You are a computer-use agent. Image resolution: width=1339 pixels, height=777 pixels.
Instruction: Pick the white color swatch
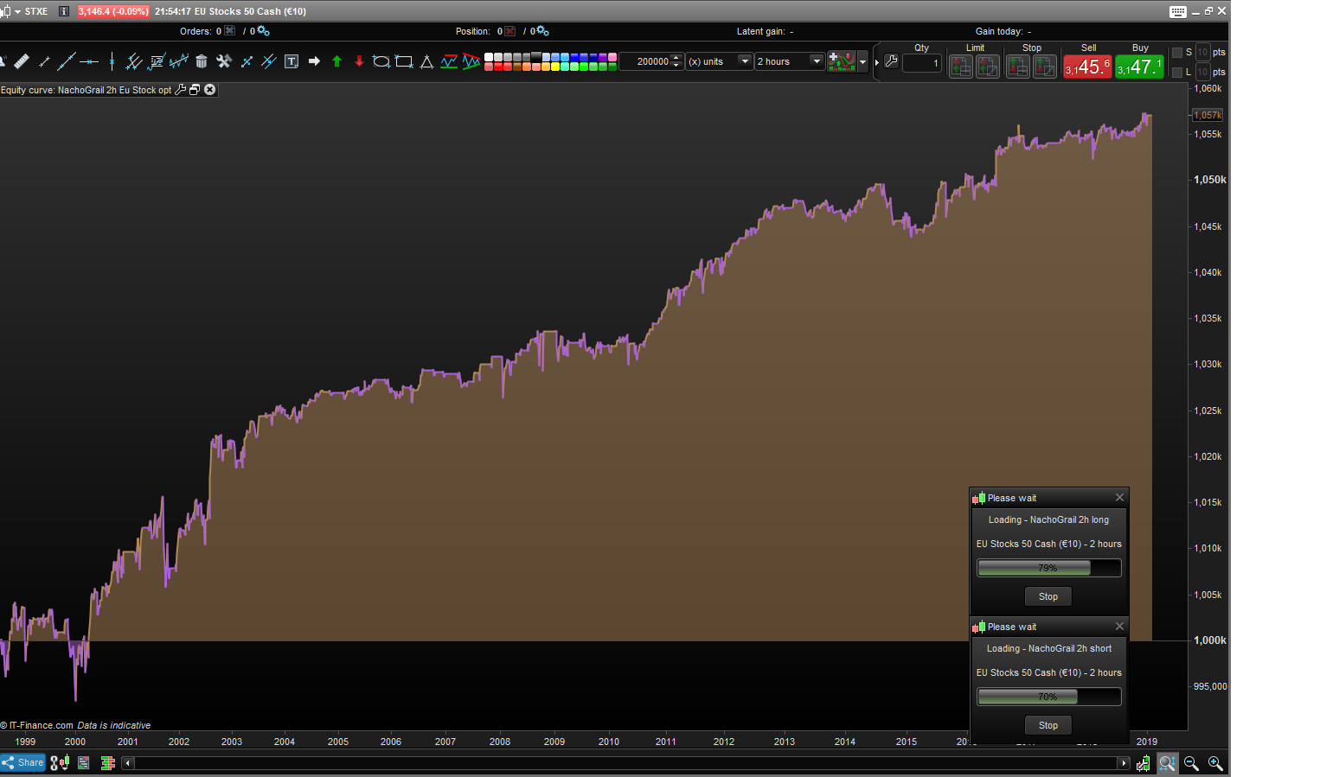(489, 57)
